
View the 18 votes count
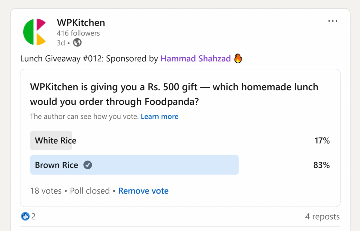46,191
